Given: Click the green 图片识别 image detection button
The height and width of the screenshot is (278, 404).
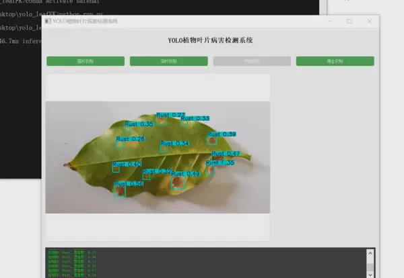Looking at the screenshot, I should [x=86, y=61].
